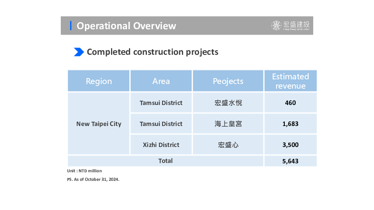This screenshot has height=210, width=374.
Task: Select Tamsui District cell in 宏盛水悅 row
Action: coord(161,103)
